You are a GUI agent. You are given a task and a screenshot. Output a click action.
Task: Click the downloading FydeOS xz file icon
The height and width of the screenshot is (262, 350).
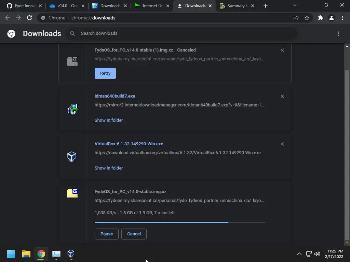[x=72, y=193]
